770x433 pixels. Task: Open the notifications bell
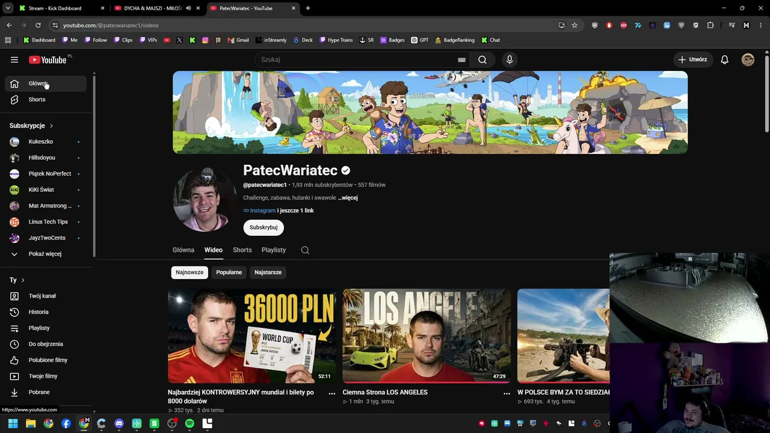click(725, 60)
